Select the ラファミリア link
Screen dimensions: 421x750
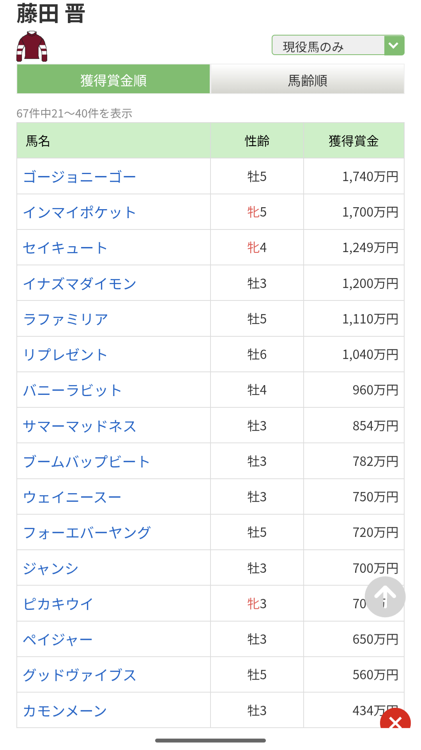[65, 319]
